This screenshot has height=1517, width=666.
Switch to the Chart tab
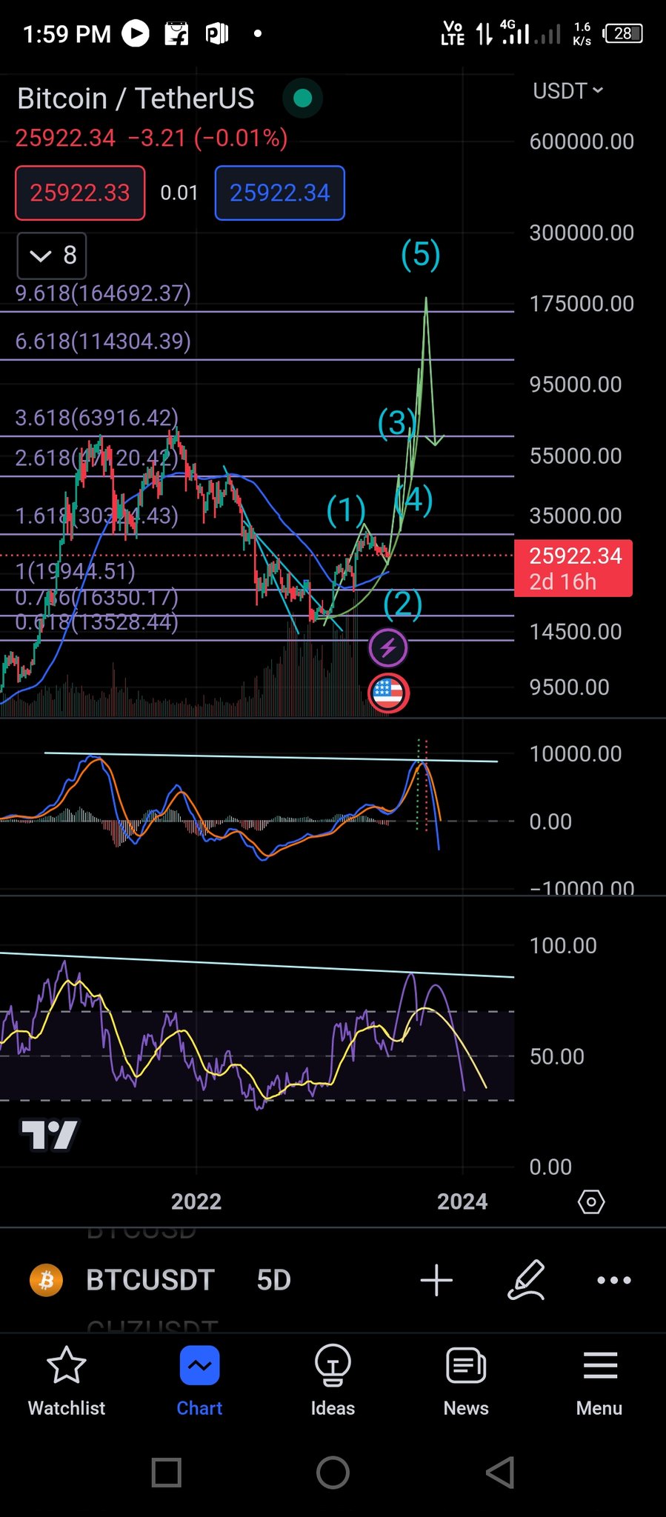pos(199,1381)
